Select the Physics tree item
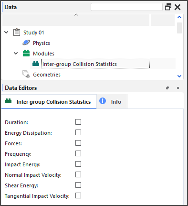Screen dimensions: 188x206 42,43
